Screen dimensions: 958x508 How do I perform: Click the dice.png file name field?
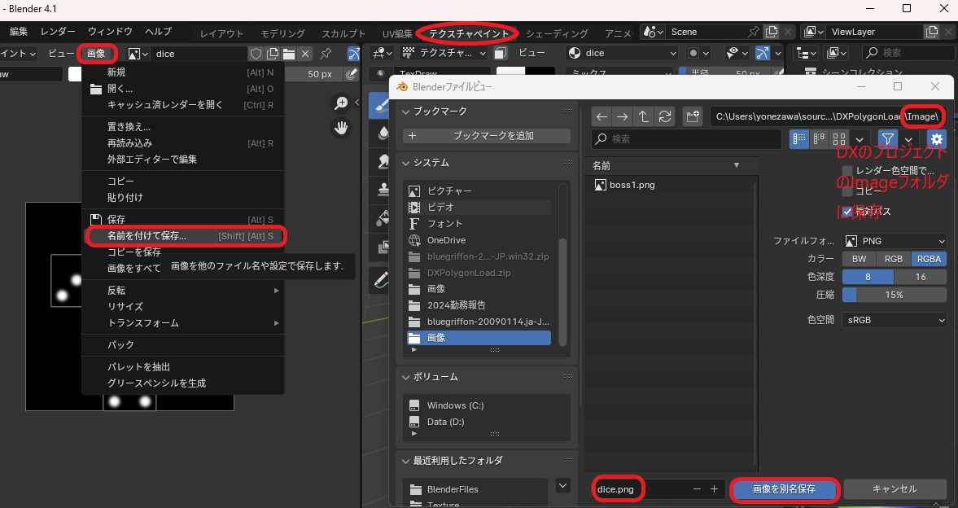click(x=641, y=489)
